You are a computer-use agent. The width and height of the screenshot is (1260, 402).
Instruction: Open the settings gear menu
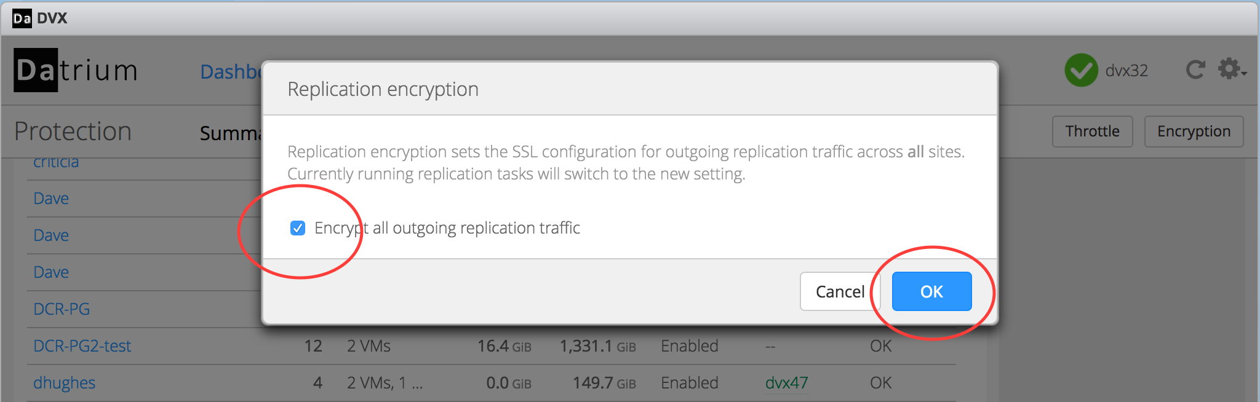click(x=1232, y=69)
